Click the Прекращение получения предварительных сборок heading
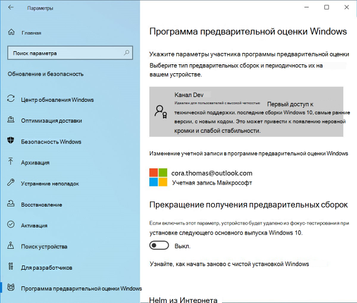The width and height of the screenshot is (357, 303). point(248,205)
